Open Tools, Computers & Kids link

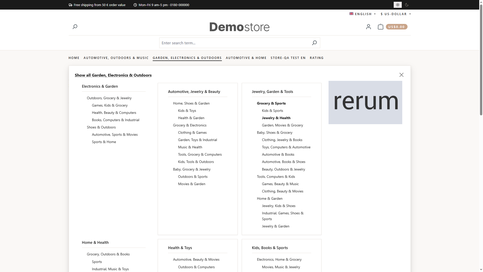pyautogui.click(x=276, y=177)
